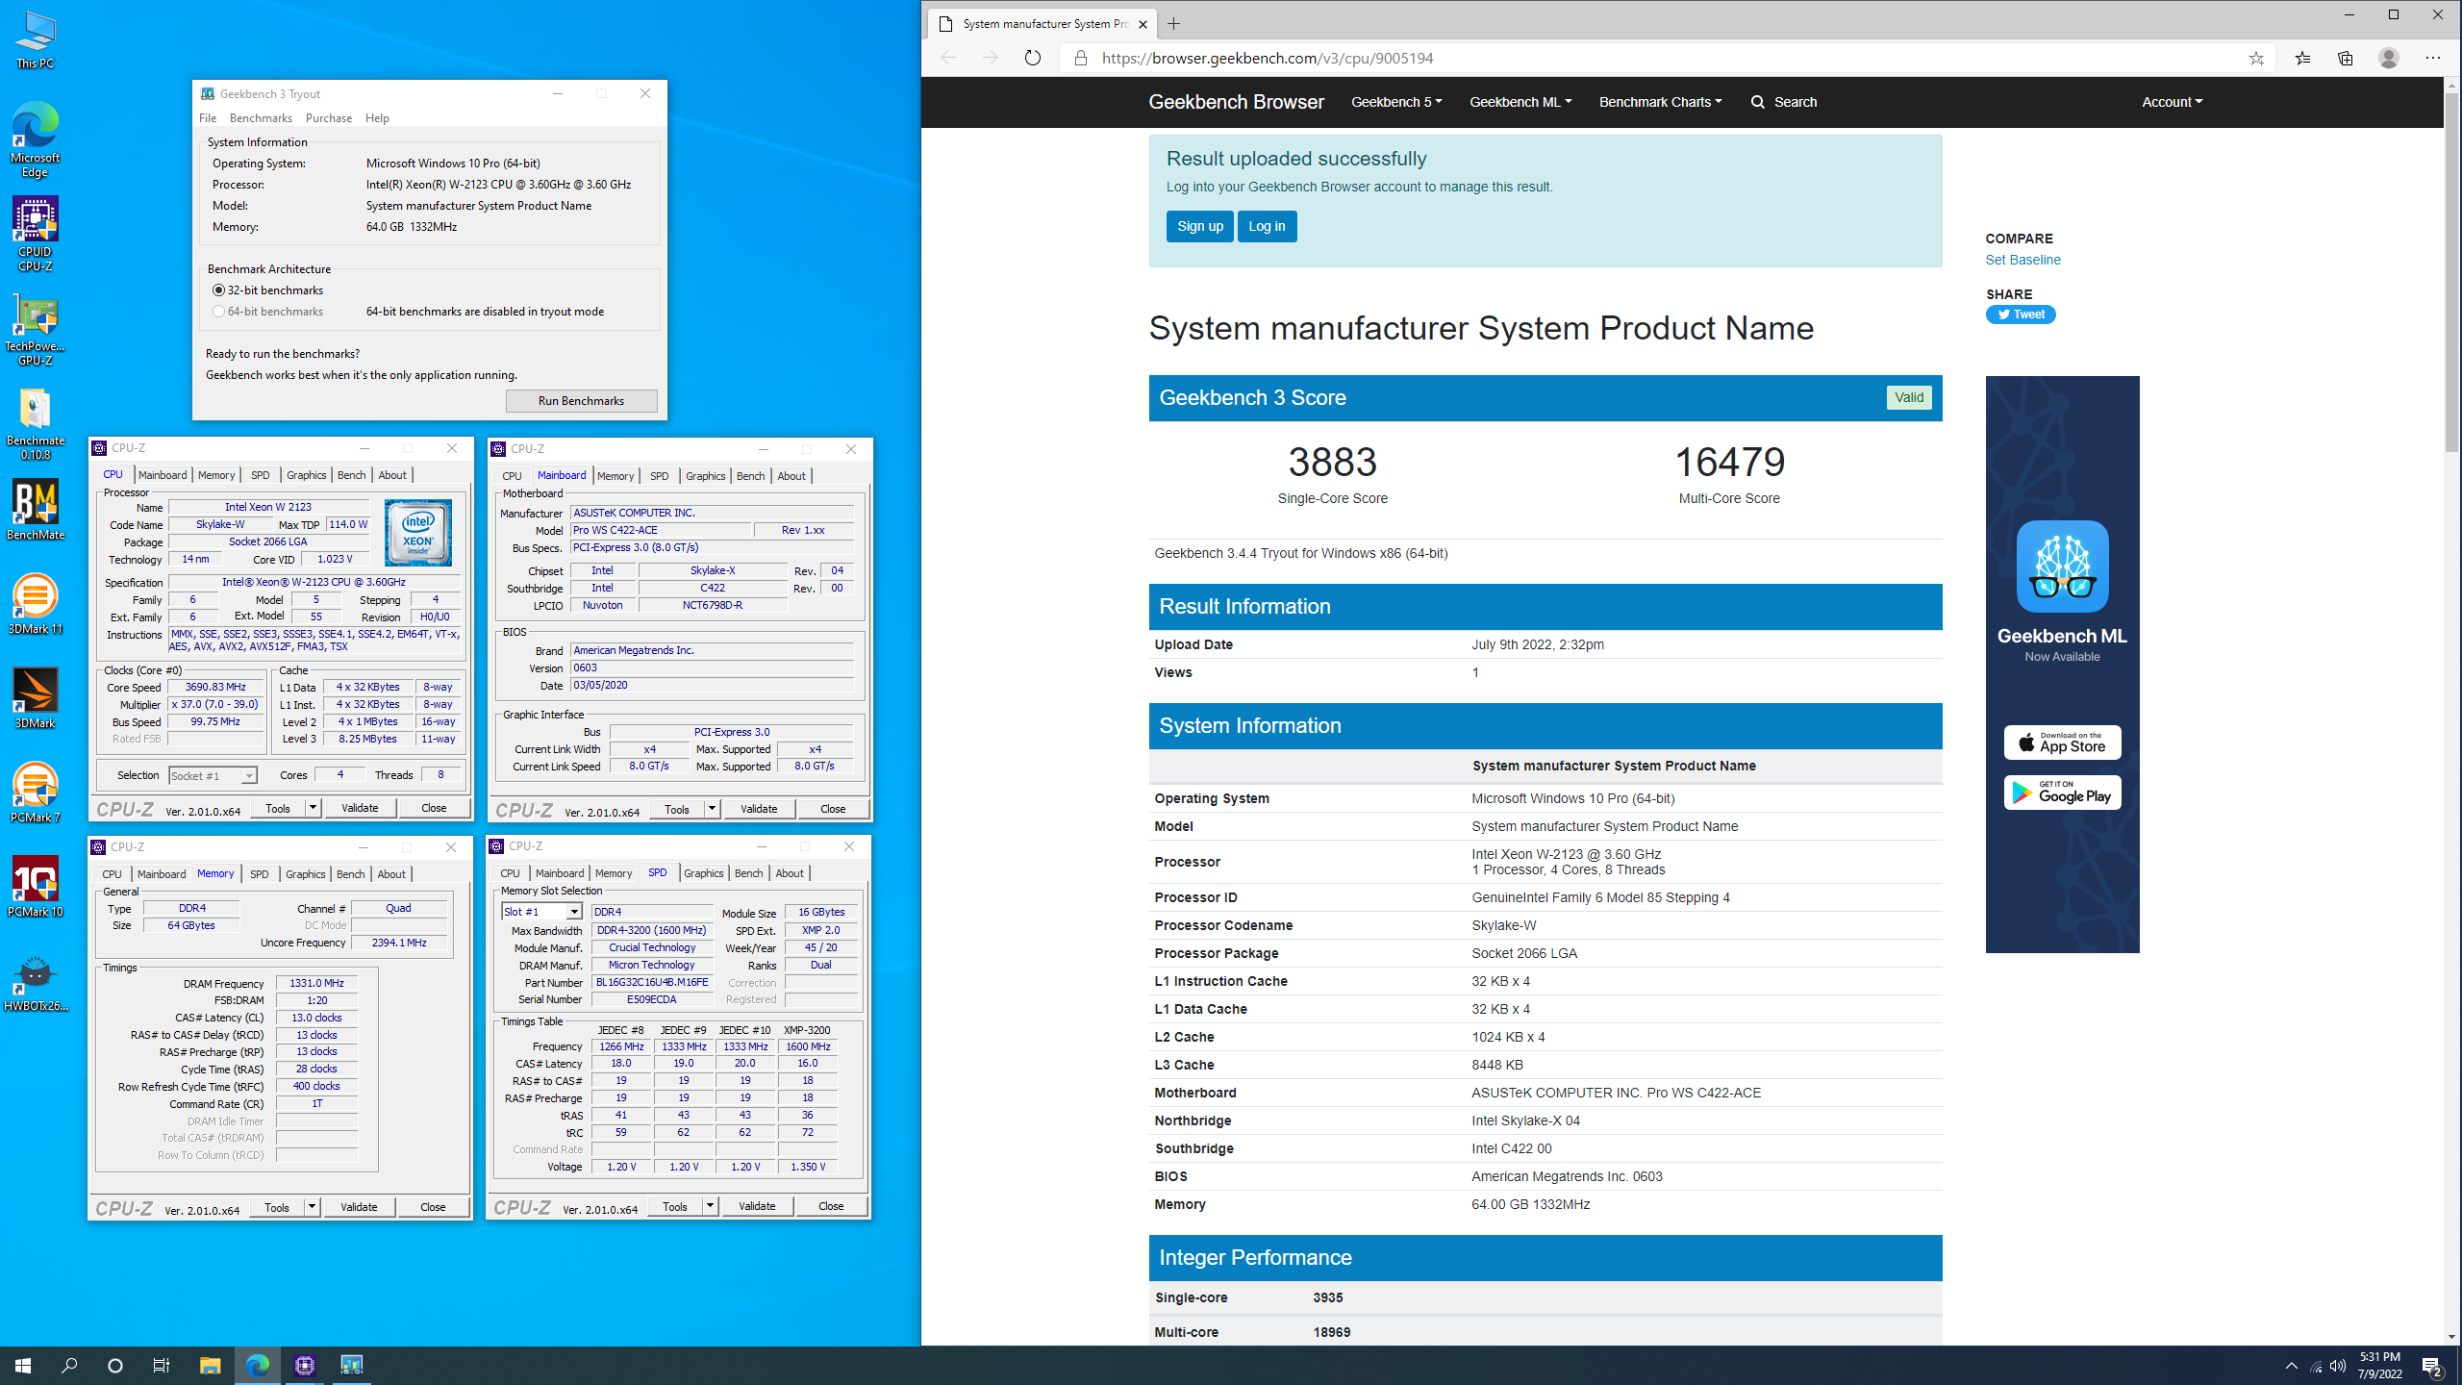Open File Explorer from taskbar
The width and height of the screenshot is (2462, 1385).
click(210, 1365)
